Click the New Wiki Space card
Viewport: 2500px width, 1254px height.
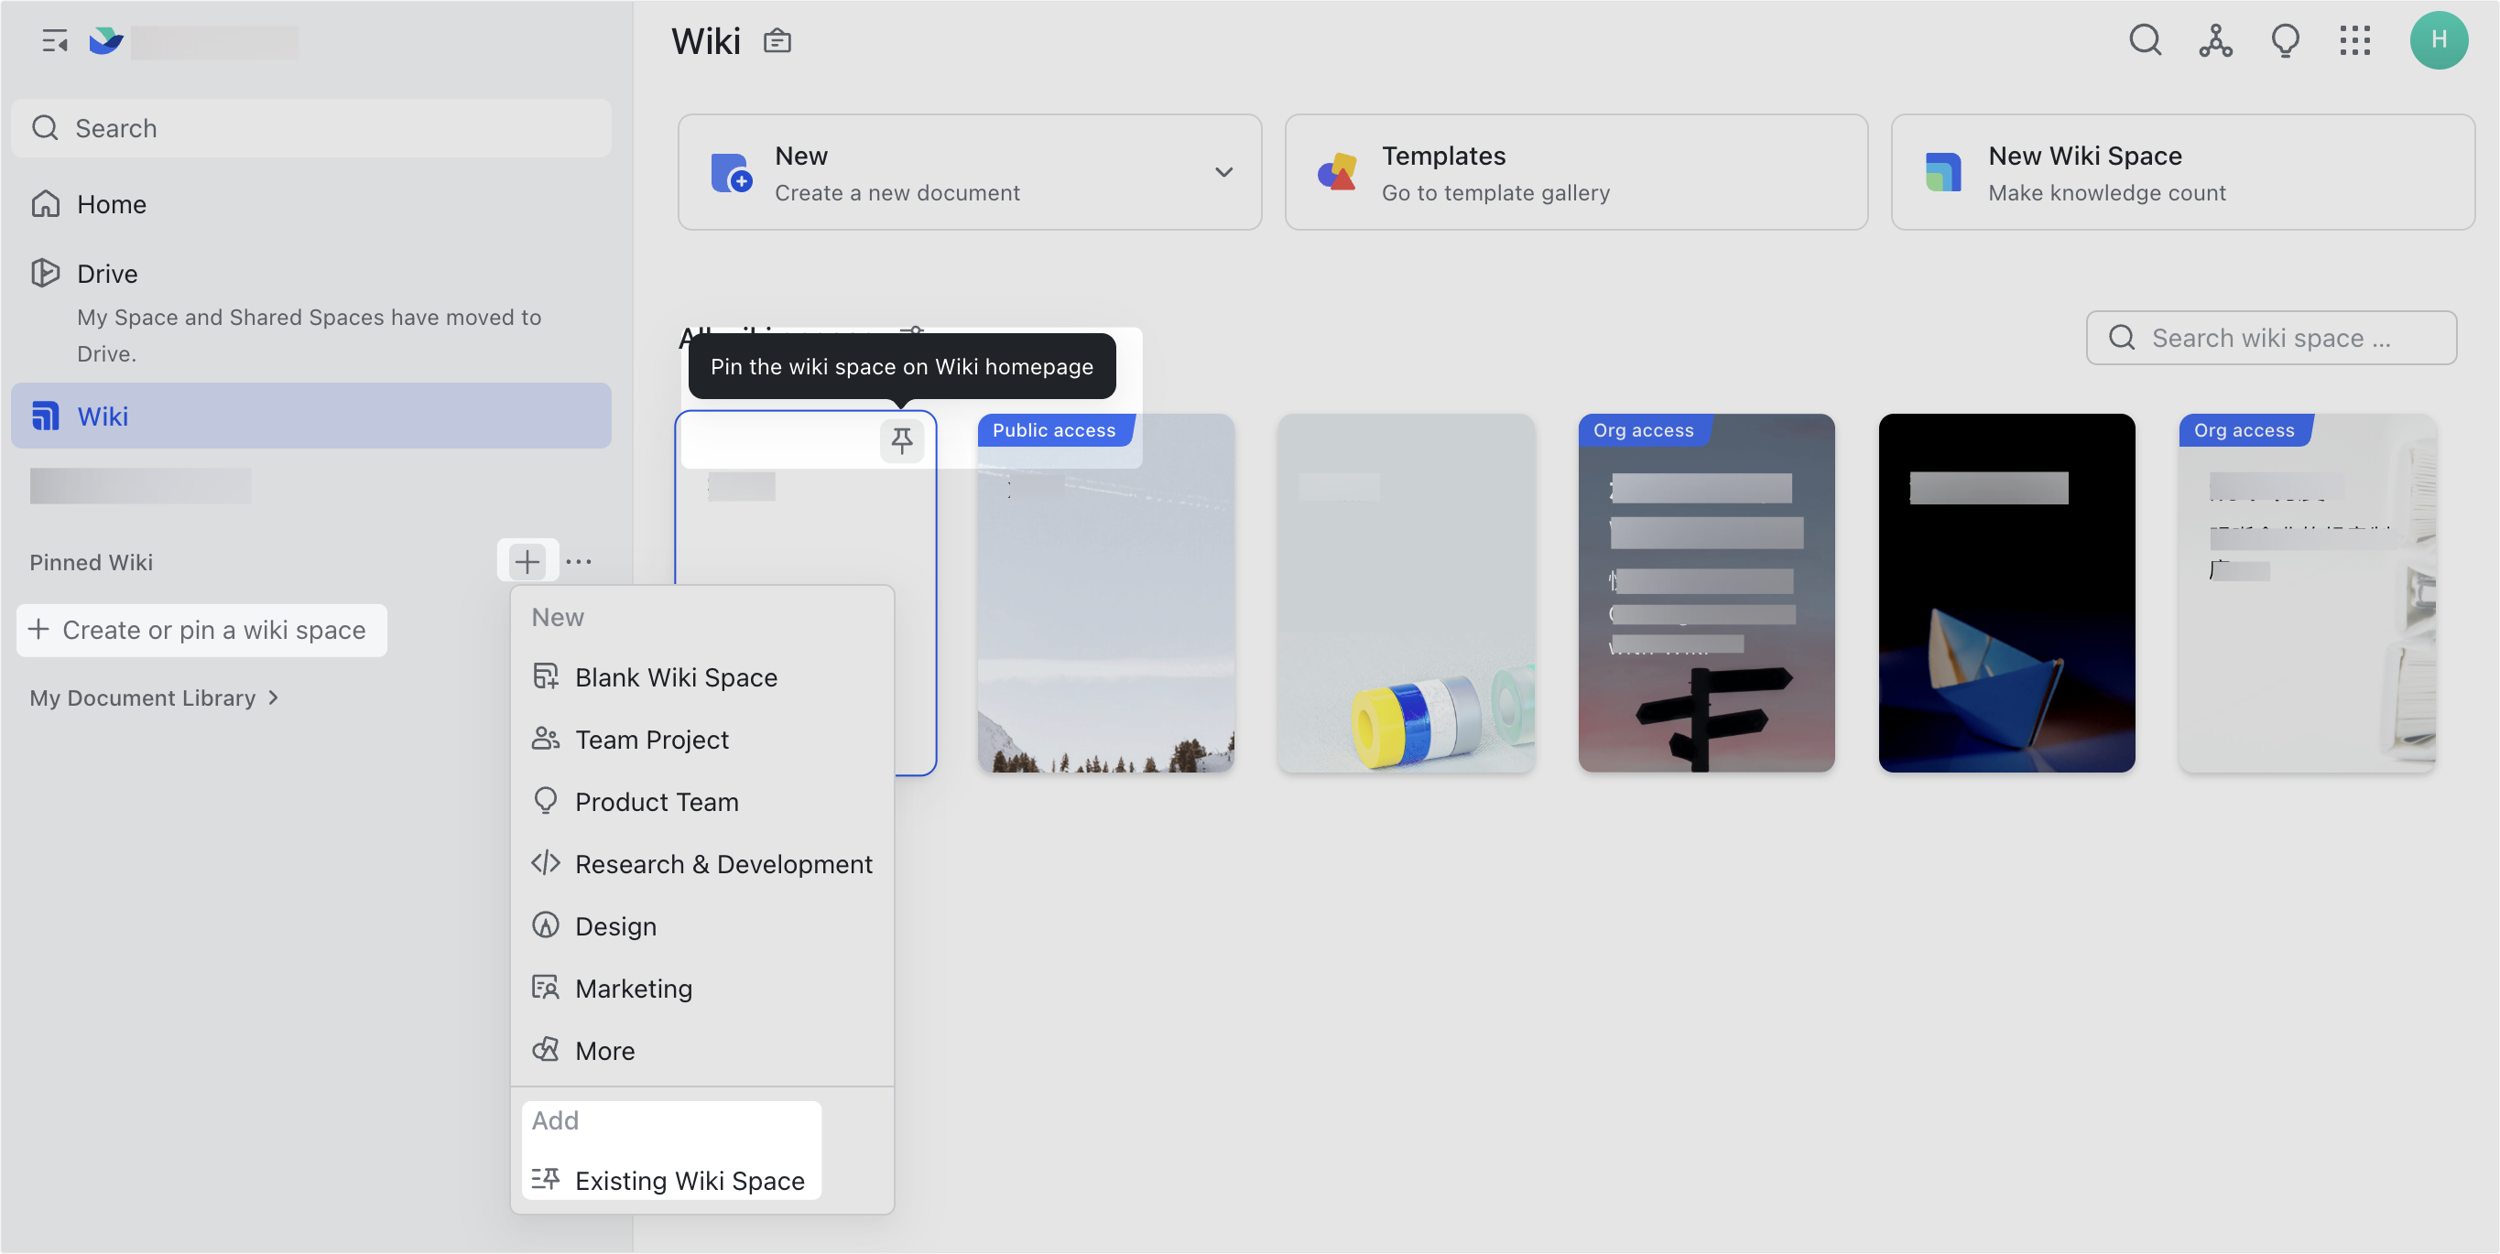tap(2182, 172)
